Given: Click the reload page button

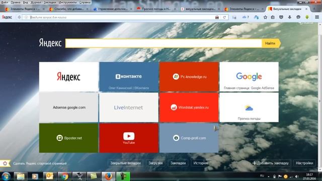Looking at the screenshot, I should (224, 18).
